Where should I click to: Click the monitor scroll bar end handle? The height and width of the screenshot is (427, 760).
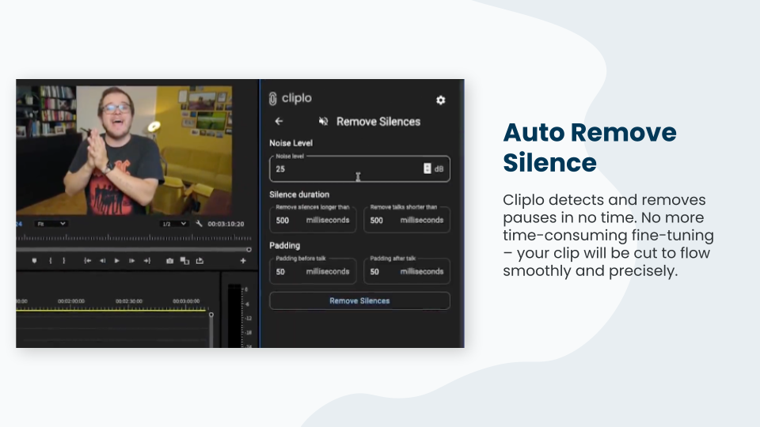point(249,250)
